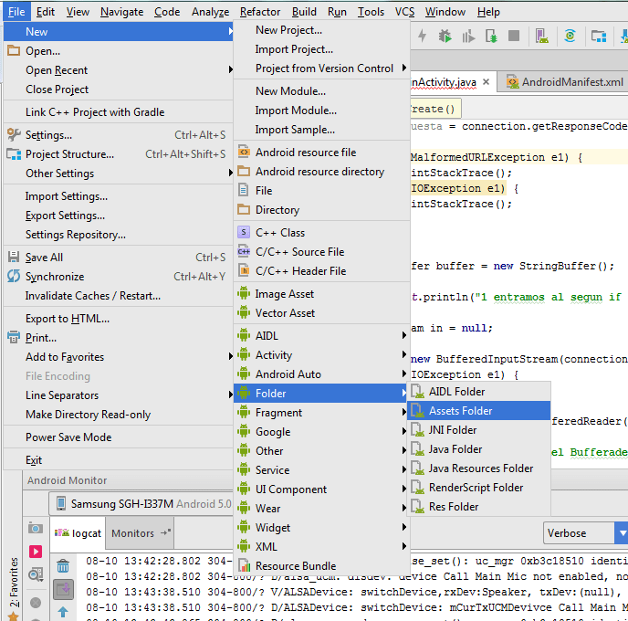Expand the Open Recent submenu arrow
The width and height of the screenshot is (628, 621).
230,69
